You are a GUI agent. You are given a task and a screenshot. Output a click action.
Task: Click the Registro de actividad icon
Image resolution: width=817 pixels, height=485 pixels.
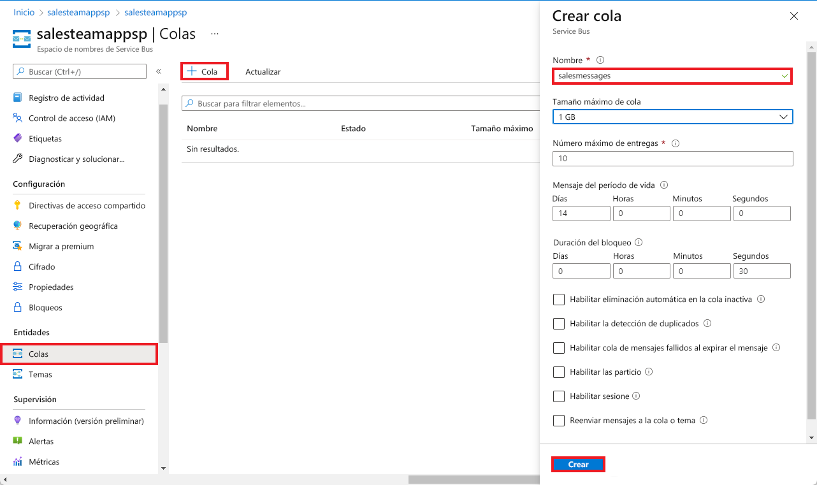pos(18,98)
